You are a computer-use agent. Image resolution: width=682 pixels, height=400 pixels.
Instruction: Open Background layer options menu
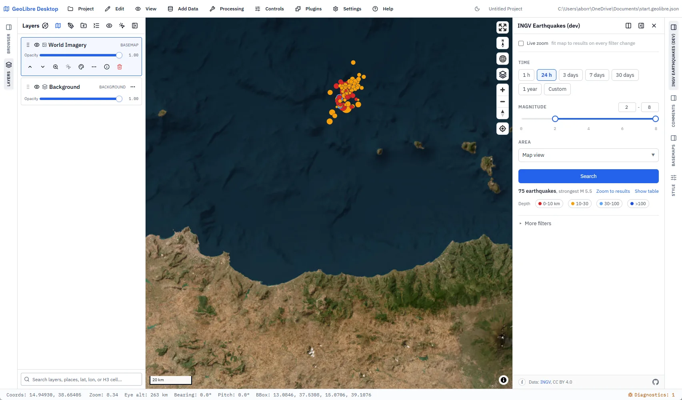pos(133,87)
